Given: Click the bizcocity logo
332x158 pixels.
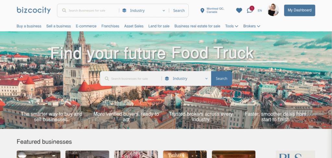Looking at the screenshot, I should click(34, 10).
